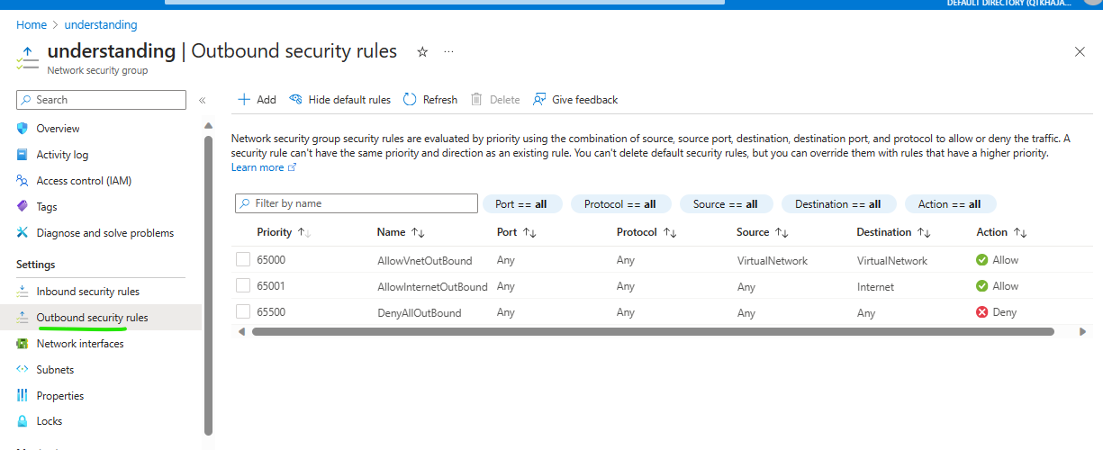Viewport: 1103px width, 450px height.
Task: Navigate to Home breadcrumb
Action: click(32, 25)
